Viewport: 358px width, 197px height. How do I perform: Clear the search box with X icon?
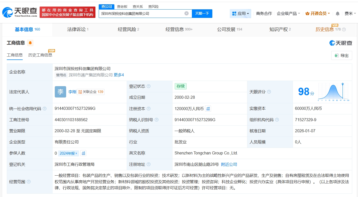pos(186,14)
